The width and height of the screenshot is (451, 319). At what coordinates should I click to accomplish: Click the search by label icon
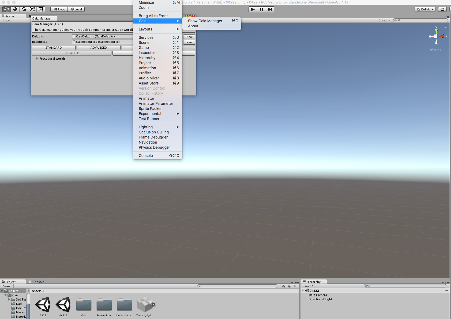pos(289,286)
